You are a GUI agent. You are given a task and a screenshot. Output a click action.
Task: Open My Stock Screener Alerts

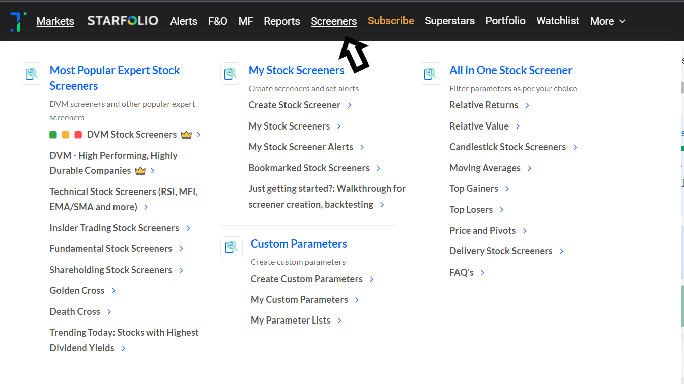[301, 147]
